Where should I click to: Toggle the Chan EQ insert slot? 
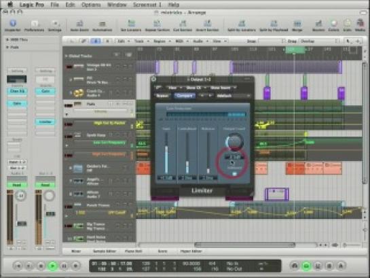click(x=17, y=91)
